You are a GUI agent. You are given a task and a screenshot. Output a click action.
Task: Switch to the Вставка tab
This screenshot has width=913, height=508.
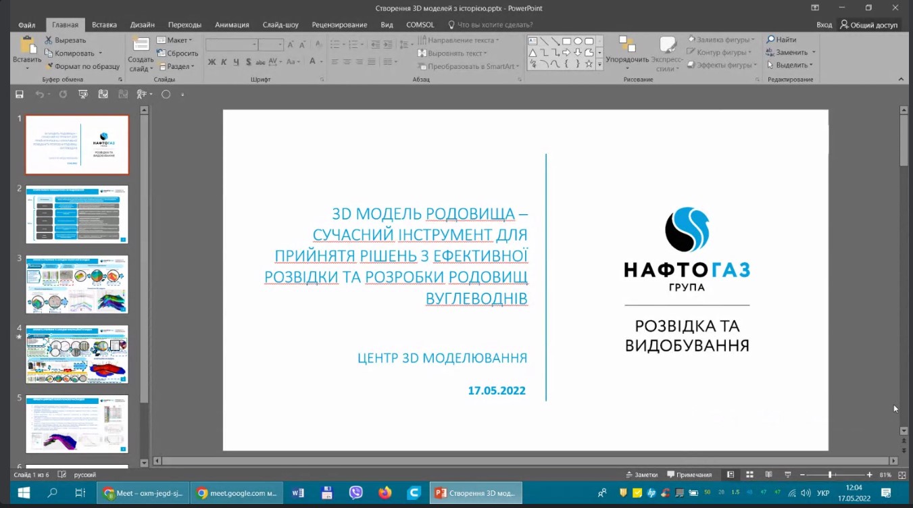[104, 24]
